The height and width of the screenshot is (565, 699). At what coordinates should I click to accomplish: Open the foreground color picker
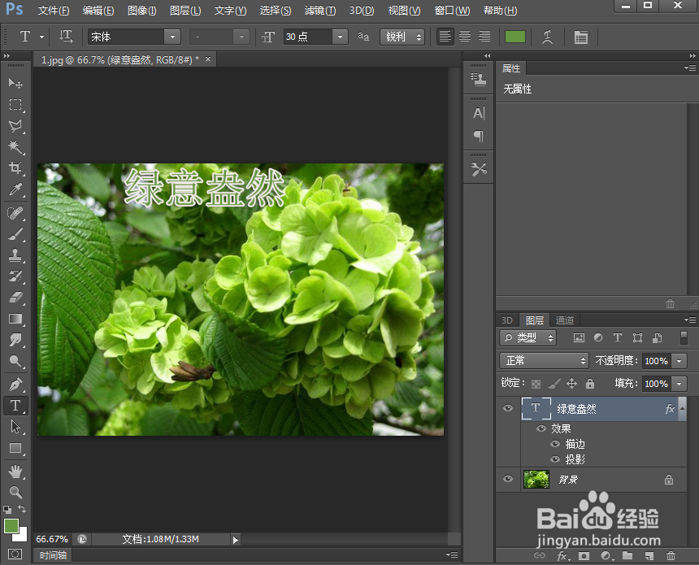coord(11,526)
